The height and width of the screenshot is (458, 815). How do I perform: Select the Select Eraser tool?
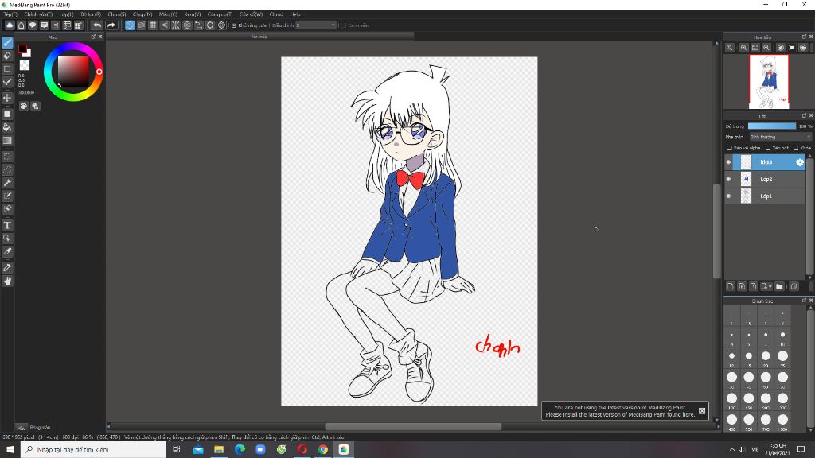click(x=7, y=209)
